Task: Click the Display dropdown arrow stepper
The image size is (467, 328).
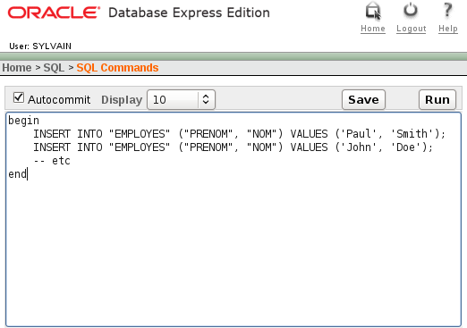Action: coord(206,99)
